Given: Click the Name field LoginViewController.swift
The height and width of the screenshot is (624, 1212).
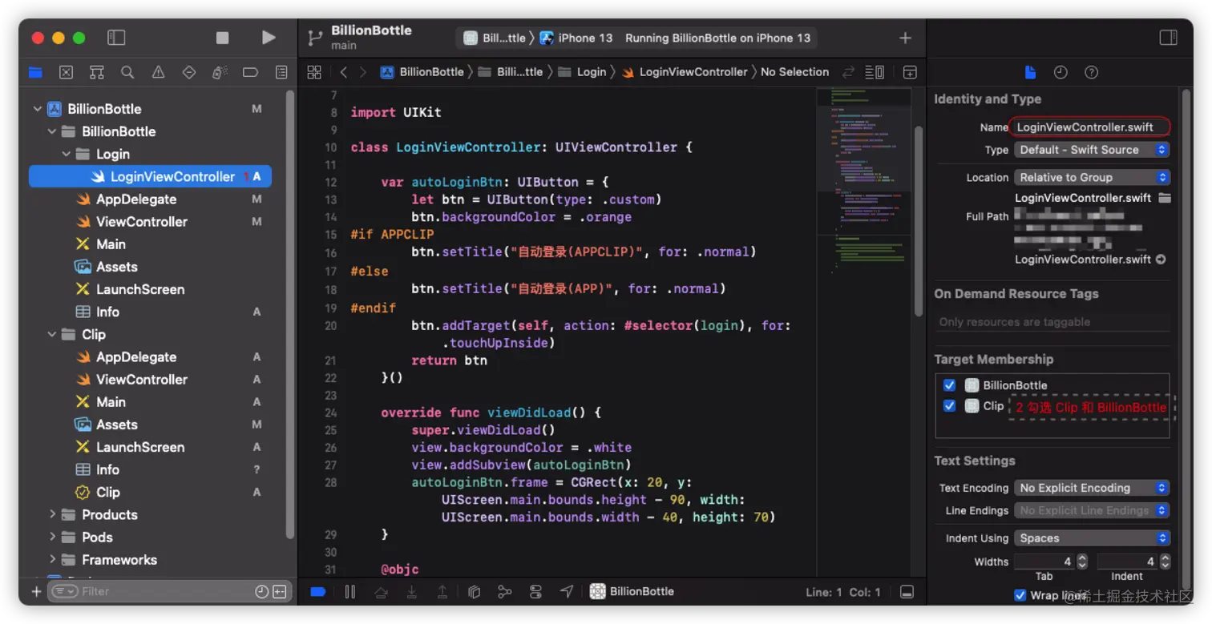Looking at the screenshot, I should coord(1090,127).
